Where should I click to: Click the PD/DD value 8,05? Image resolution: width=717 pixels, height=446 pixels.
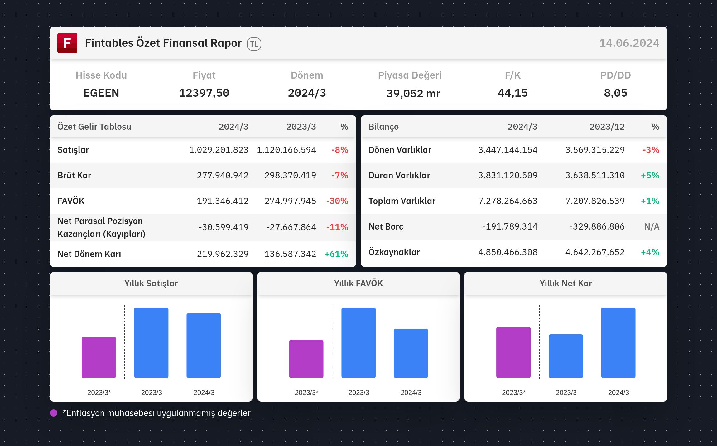[616, 93]
